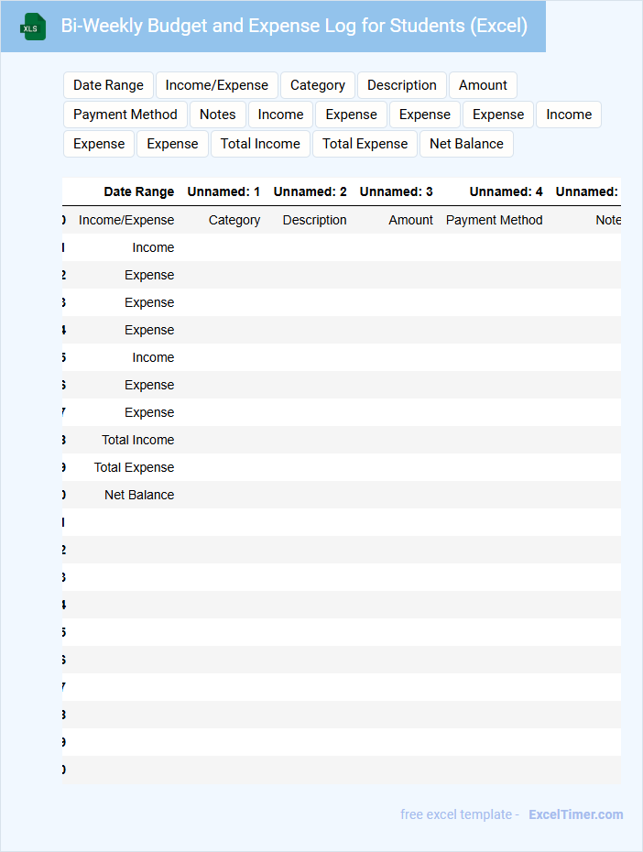
Task: Open the ExcelTimer.com link
Action: (x=575, y=814)
